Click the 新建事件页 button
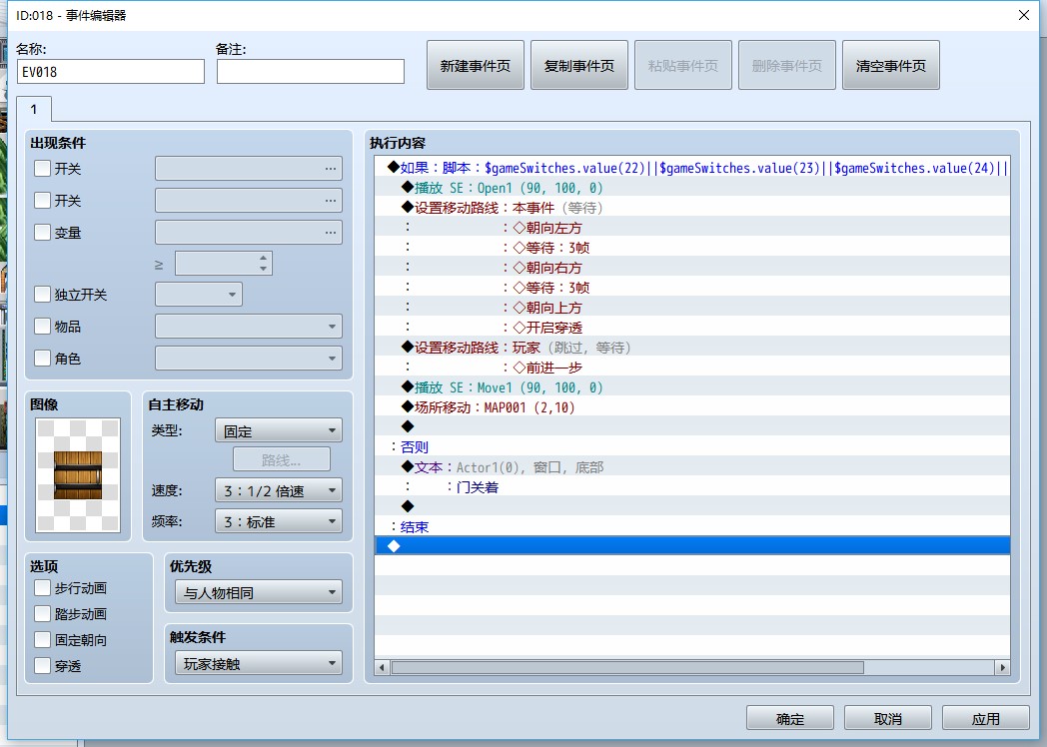The height and width of the screenshot is (747, 1047). (476, 66)
